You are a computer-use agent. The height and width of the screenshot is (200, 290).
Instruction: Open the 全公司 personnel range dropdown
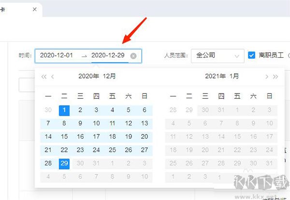[x=217, y=56]
